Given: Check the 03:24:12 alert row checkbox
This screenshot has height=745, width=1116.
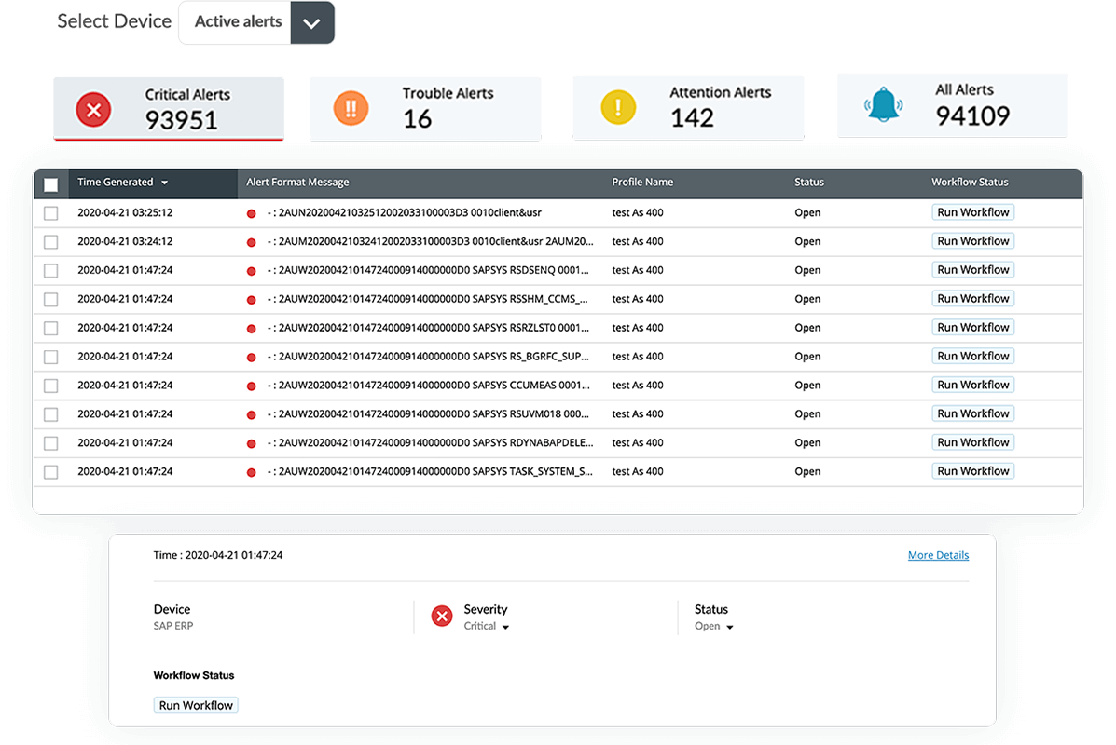Looking at the screenshot, I should click(x=50, y=242).
